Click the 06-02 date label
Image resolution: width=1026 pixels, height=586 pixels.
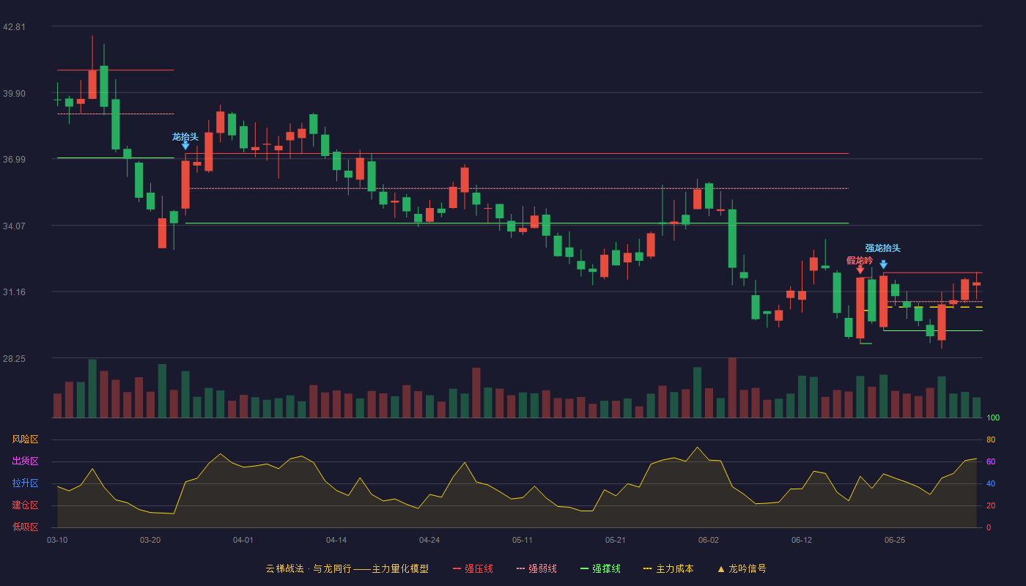(709, 540)
